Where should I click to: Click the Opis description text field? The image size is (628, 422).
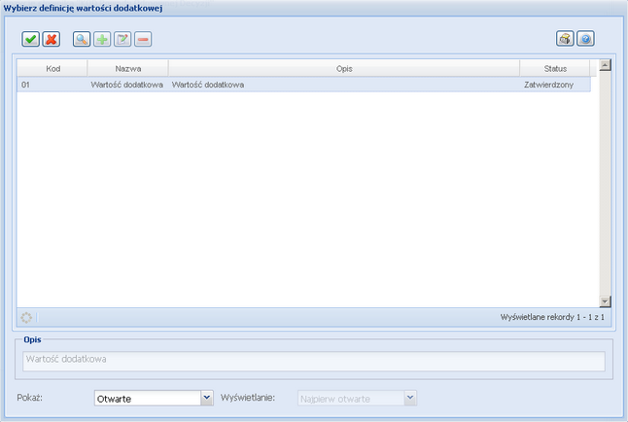313,360
